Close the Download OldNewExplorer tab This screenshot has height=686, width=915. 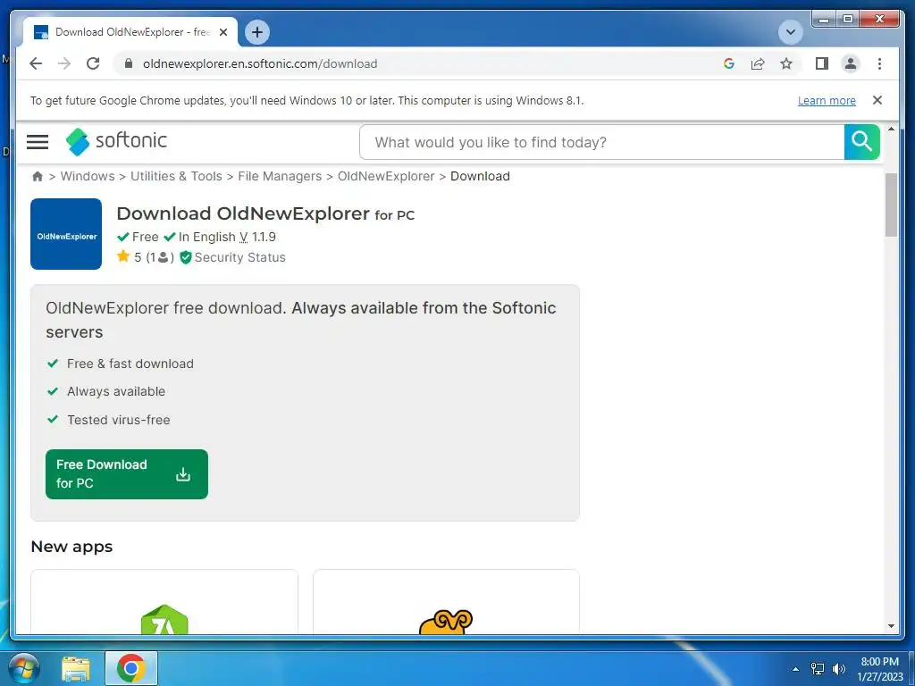click(222, 32)
